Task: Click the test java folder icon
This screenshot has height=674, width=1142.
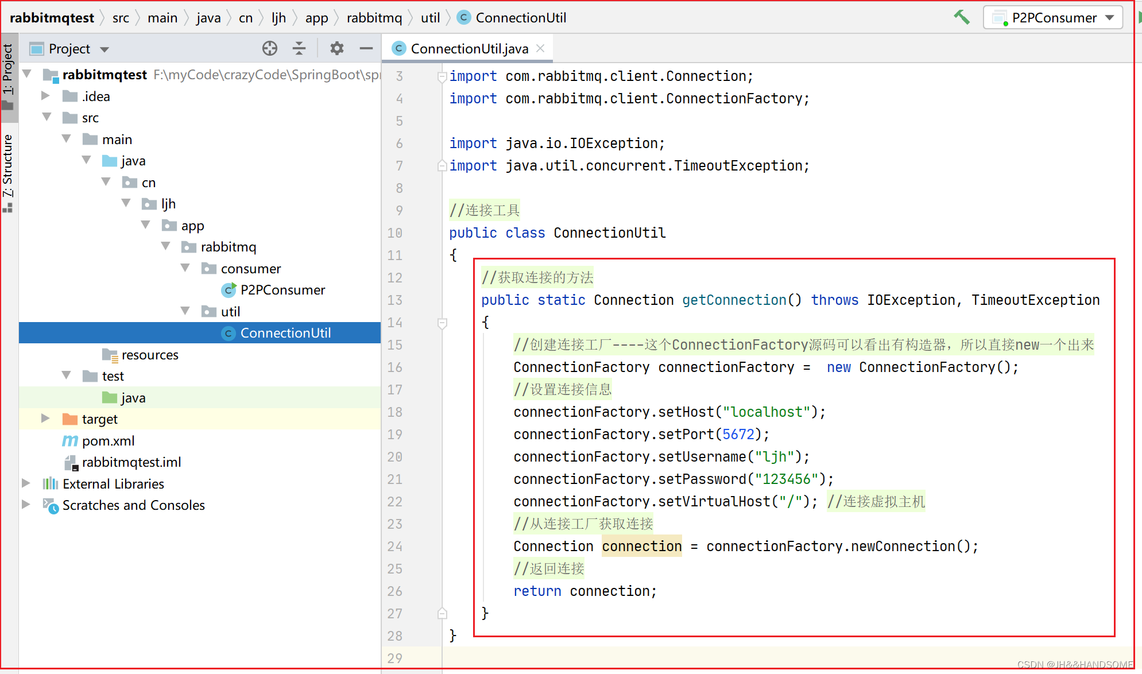Action: pos(110,398)
